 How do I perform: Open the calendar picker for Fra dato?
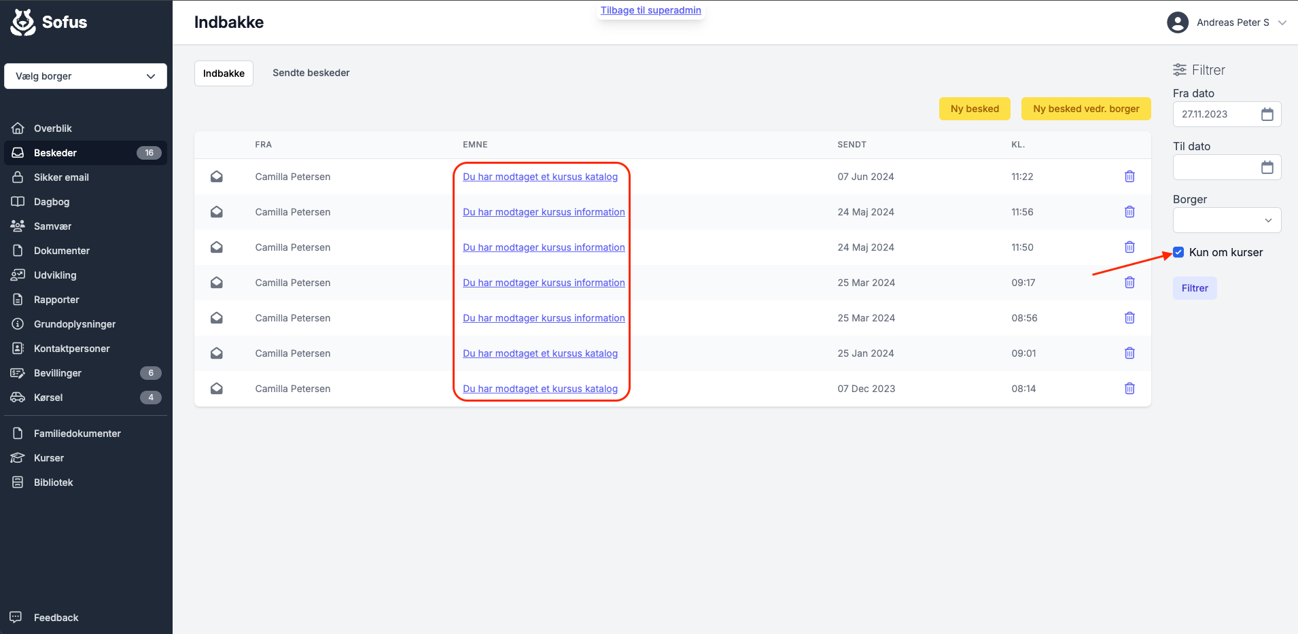click(1267, 114)
